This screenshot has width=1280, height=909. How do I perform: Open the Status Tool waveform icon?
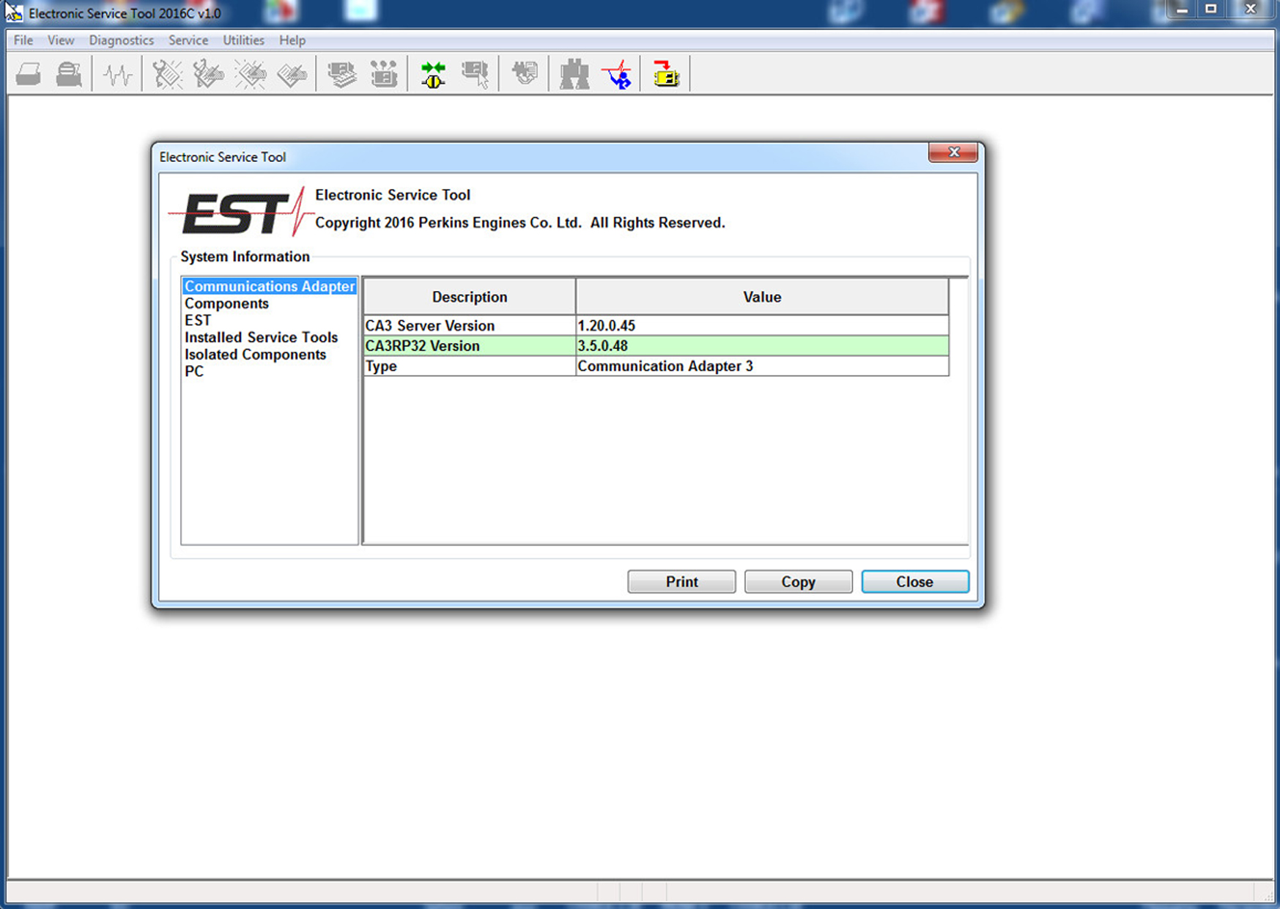[117, 74]
